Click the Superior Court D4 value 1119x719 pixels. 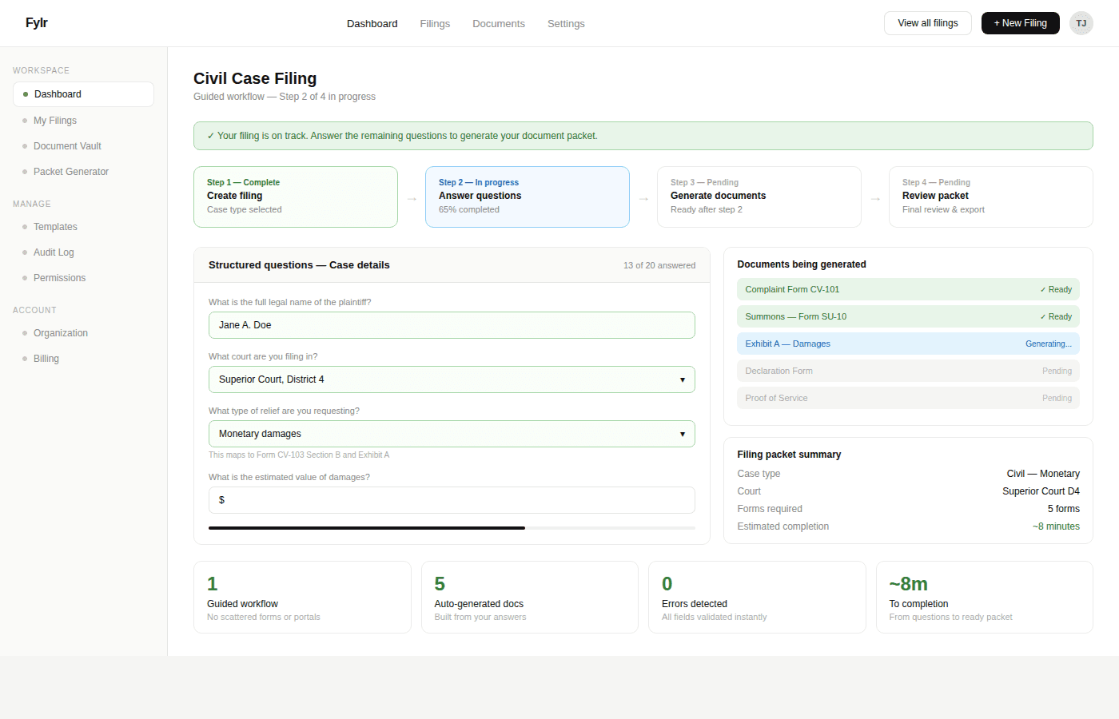(1041, 491)
